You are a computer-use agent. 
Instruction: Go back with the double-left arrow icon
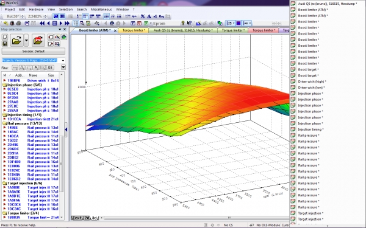pos(42,23)
